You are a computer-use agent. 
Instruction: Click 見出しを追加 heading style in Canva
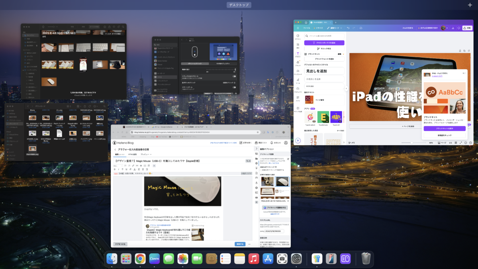point(324,71)
